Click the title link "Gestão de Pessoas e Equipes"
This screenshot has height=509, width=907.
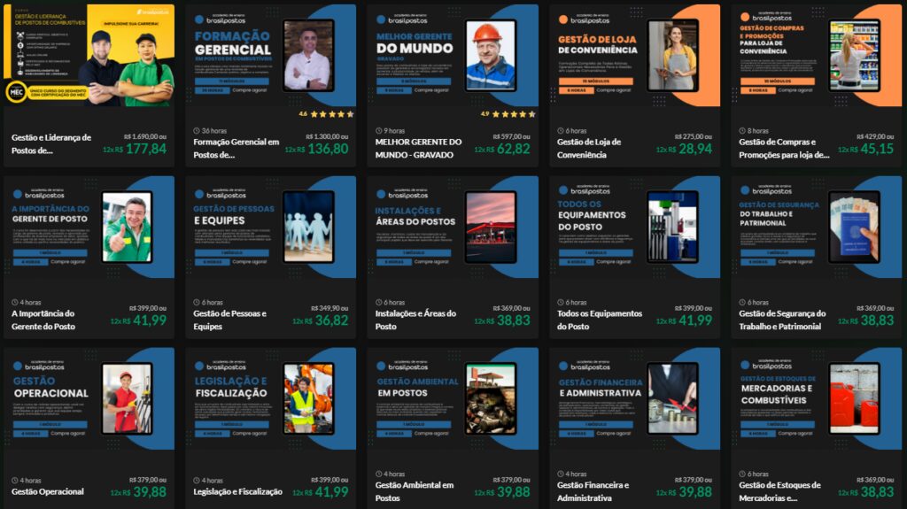pyautogui.click(x=229, y=320)
